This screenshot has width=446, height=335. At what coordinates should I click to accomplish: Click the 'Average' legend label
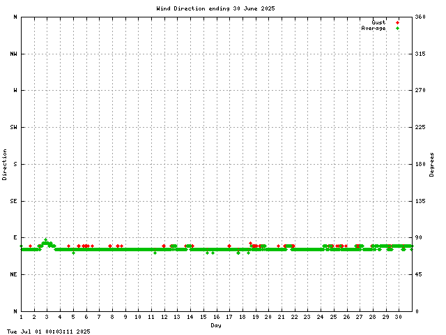click(374, 28)
